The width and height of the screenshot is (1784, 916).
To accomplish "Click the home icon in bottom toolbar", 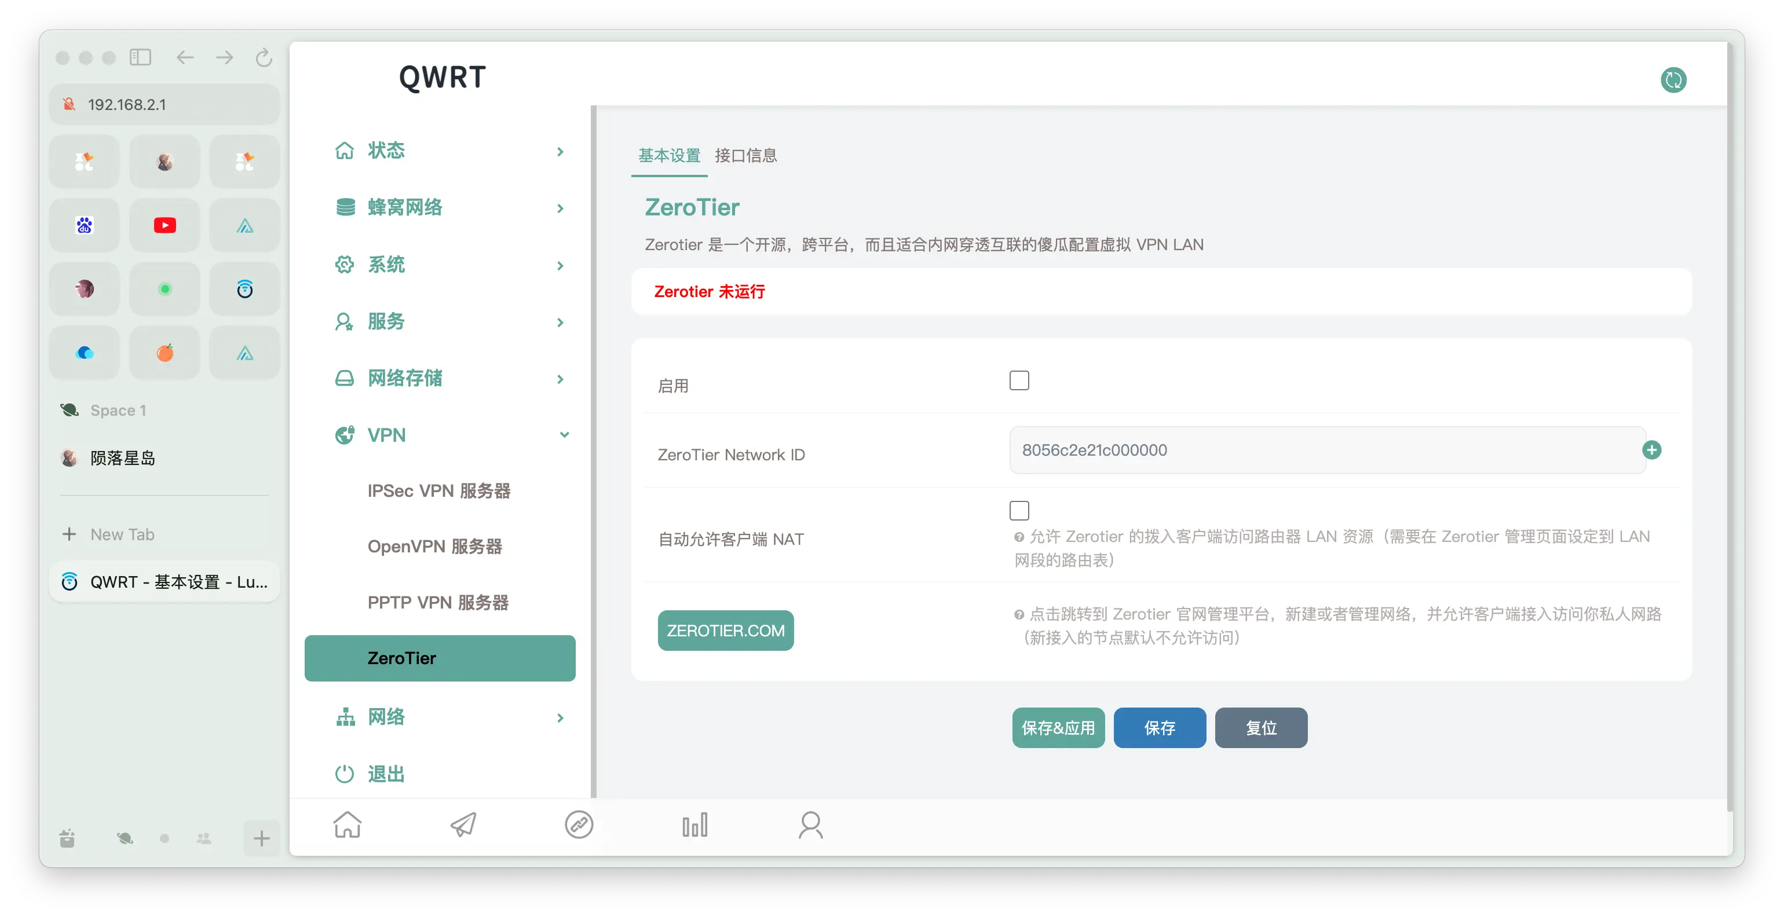I will [x=348, y=825].
